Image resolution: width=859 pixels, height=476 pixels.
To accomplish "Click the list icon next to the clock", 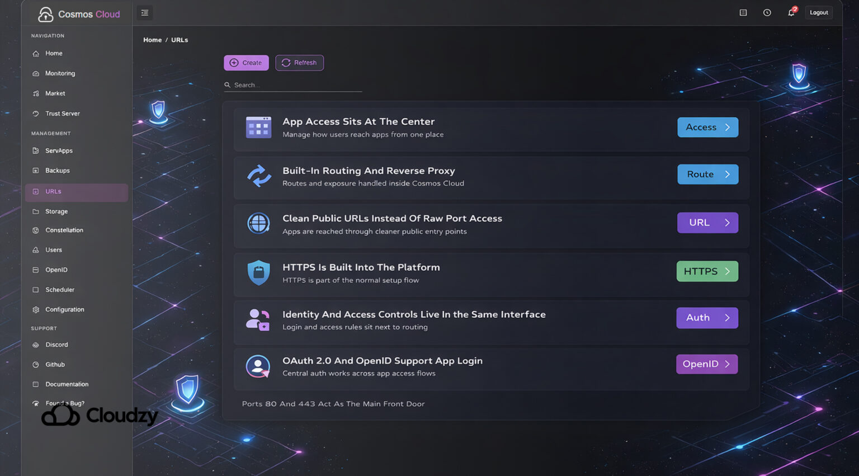I will 743,13.
